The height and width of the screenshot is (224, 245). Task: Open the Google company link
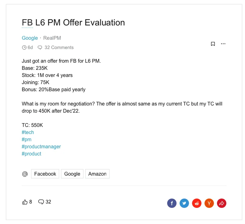click(30, 38)
